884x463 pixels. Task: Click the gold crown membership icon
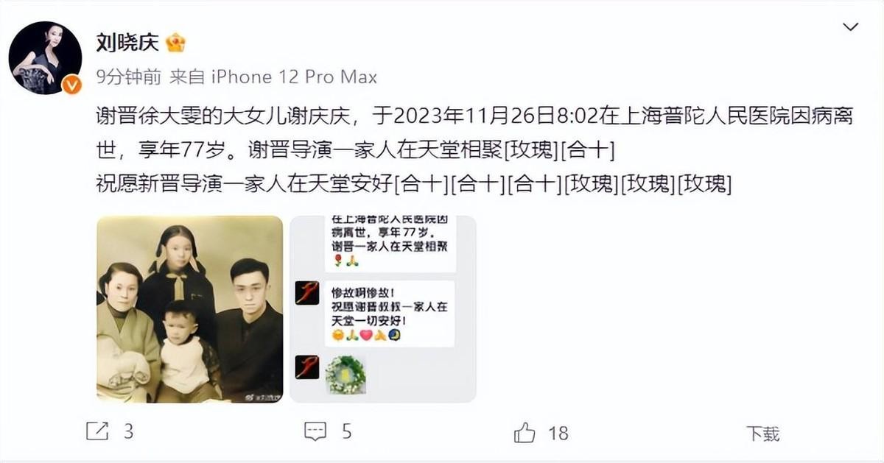click(175, 43)
